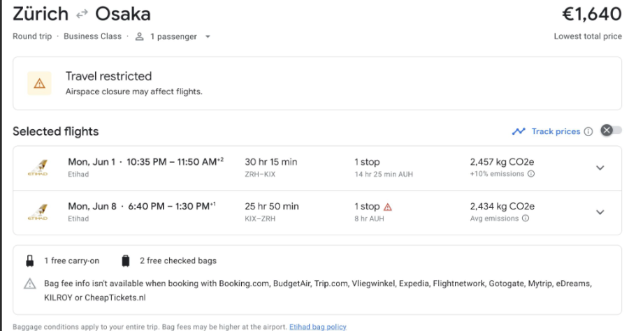This screenshot has height=331, width=629.
Task: Open the 1 passenger dropdown arrow
Action: pos(208,36)
